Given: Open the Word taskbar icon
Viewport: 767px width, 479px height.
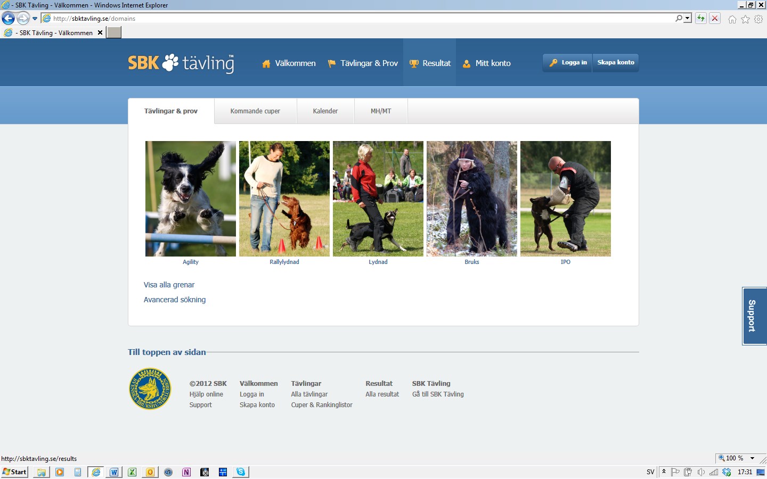Looking at the screenshot, I should point(114,472).
